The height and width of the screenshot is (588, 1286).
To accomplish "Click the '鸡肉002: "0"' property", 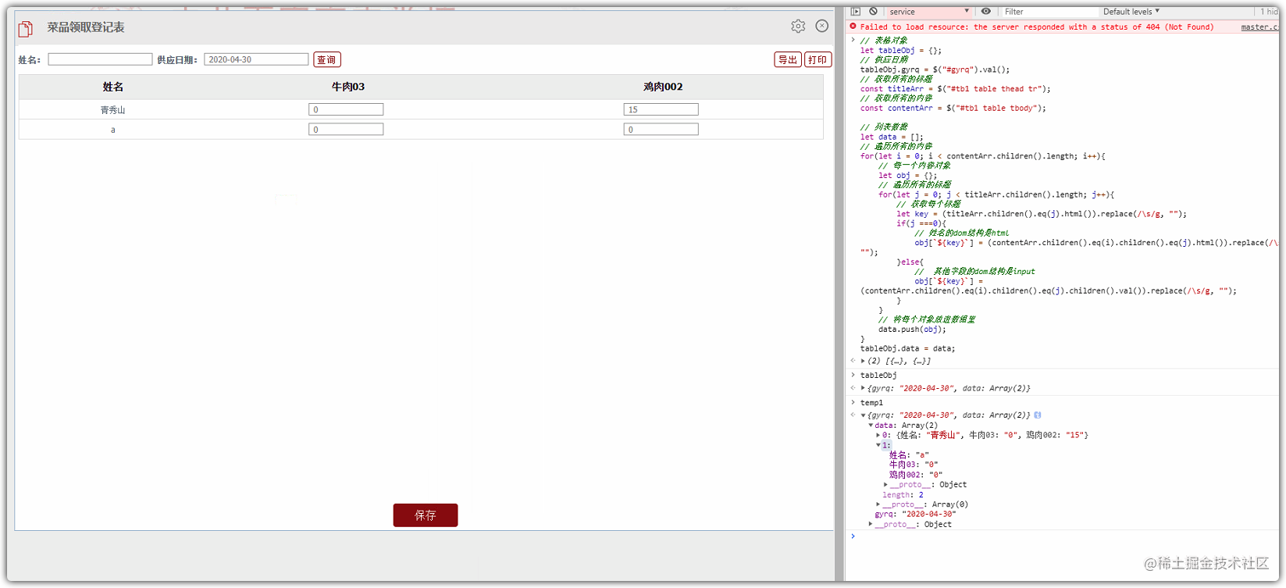I will click(916, 475).
